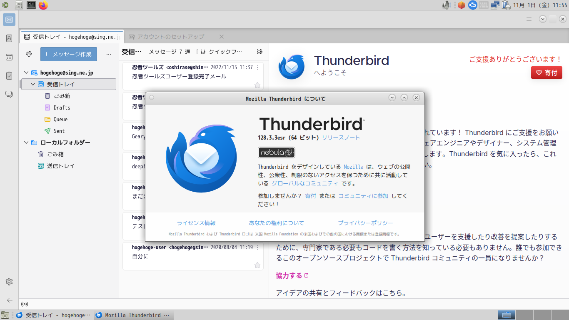The width and height of the screenshot is (569, 320).
Task: Open the リリースノート link
Action: click(x=341, y=137)
